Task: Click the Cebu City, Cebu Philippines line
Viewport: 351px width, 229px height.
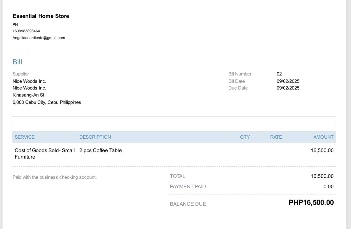Action: (x=47, y=102)
